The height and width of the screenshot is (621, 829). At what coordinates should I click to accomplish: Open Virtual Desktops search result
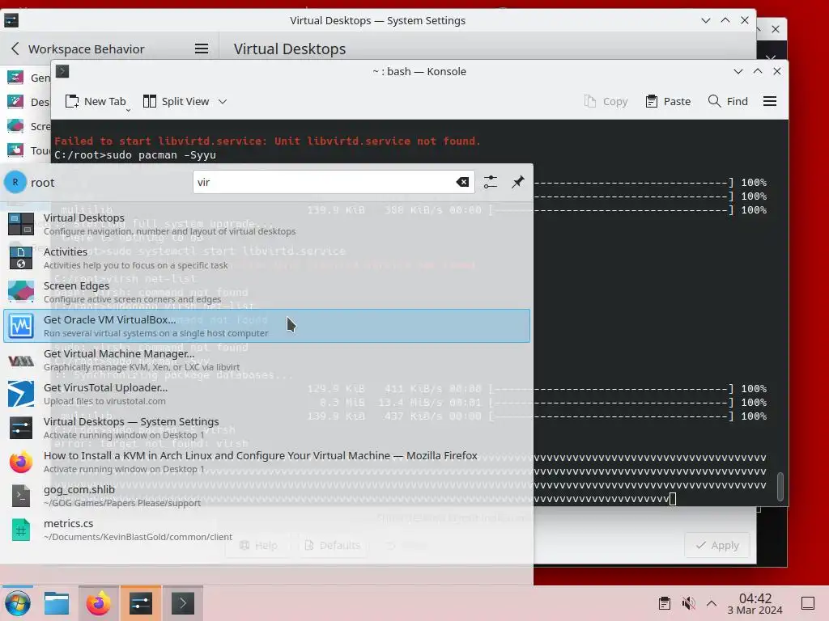tap(266, 224)
